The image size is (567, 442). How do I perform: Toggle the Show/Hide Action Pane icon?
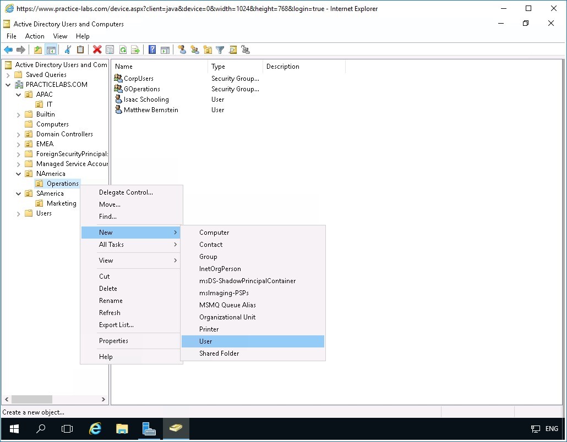(x=165, y=50)
